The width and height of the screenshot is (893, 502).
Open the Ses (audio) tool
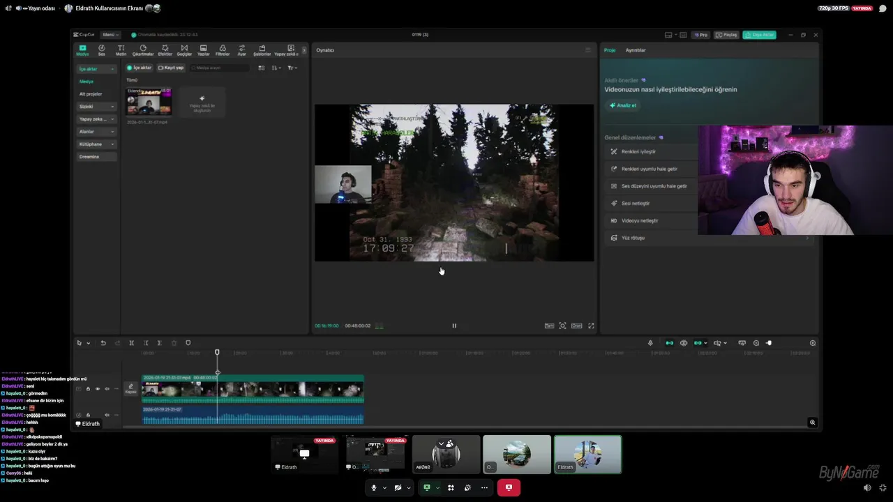(102, 50)
